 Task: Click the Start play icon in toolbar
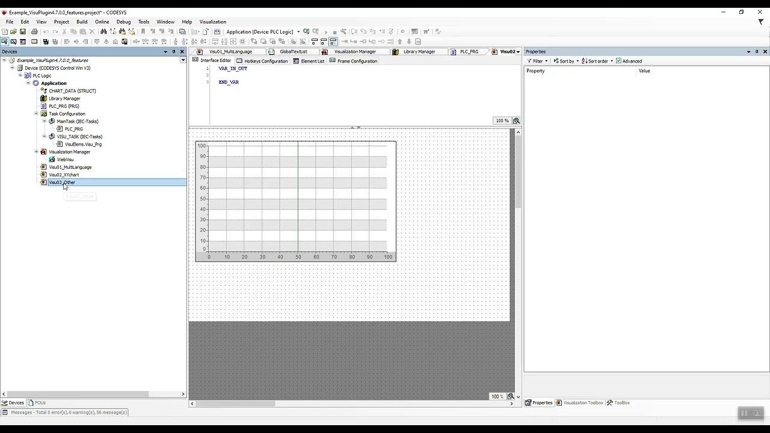pyautogui.click(x=326, y=31)
